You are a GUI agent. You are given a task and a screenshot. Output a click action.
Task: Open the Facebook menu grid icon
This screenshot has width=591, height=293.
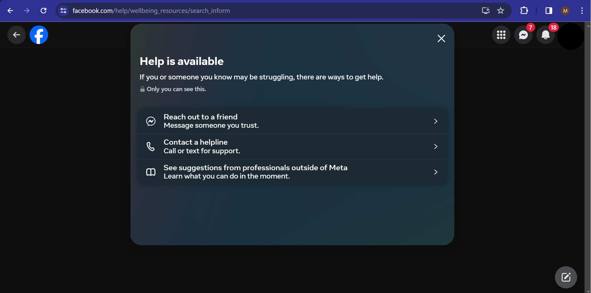501,35
